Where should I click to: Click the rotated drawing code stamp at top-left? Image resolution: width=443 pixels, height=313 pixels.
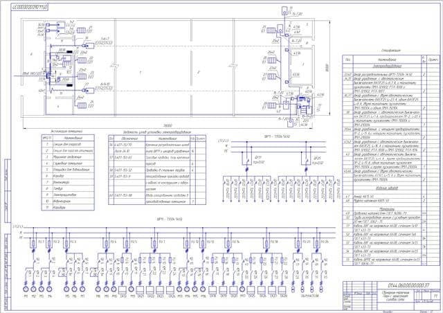click(x=30, y=7)
